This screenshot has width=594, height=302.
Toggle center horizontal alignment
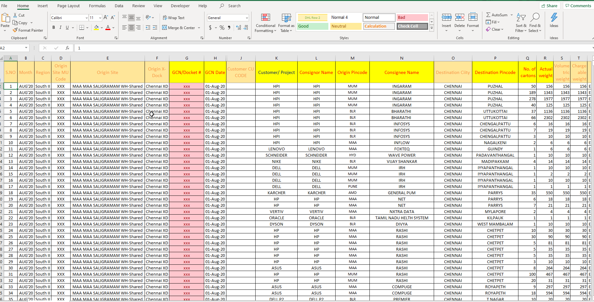click(x=131, y=28)
